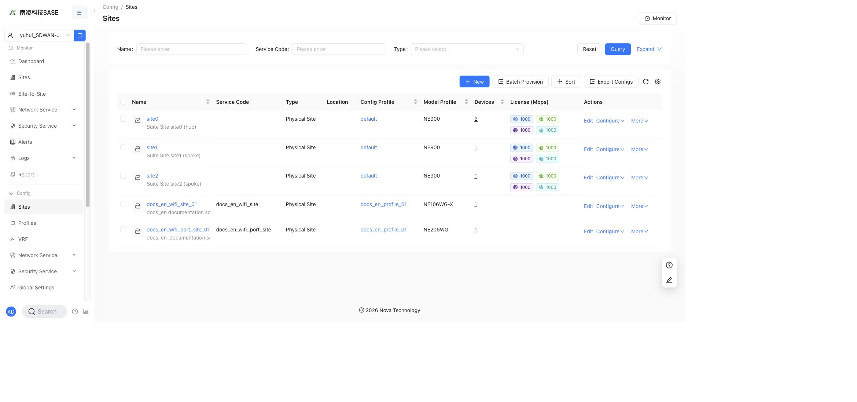Screen dimensions: 857x402
Task: Click the New site button
Action: coord(474,82)
